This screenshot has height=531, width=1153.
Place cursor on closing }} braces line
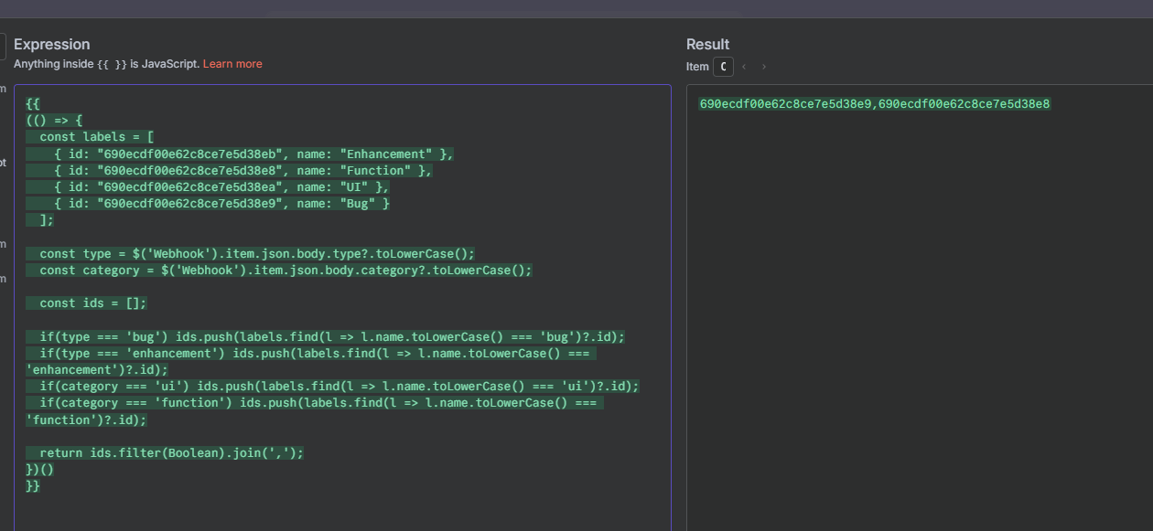click(x=33, y=486)
